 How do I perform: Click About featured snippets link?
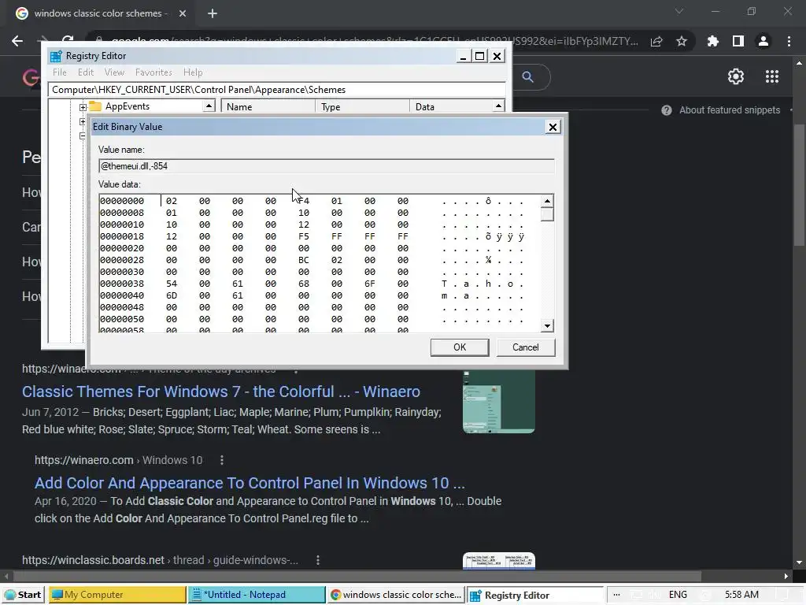(730, 110)
